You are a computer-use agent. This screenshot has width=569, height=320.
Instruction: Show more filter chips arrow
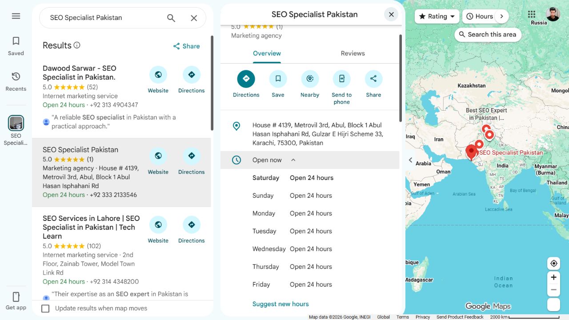click(x=501, y=16)
